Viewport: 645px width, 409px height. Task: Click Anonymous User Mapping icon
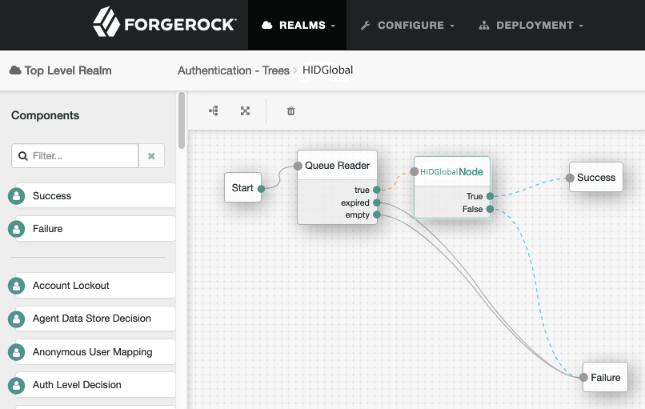17,352
